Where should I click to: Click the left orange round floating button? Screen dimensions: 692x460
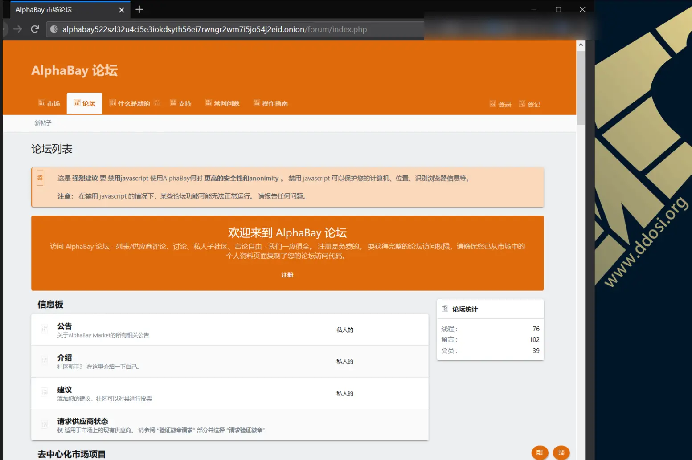pyautogui.click(x=540, y=452)
